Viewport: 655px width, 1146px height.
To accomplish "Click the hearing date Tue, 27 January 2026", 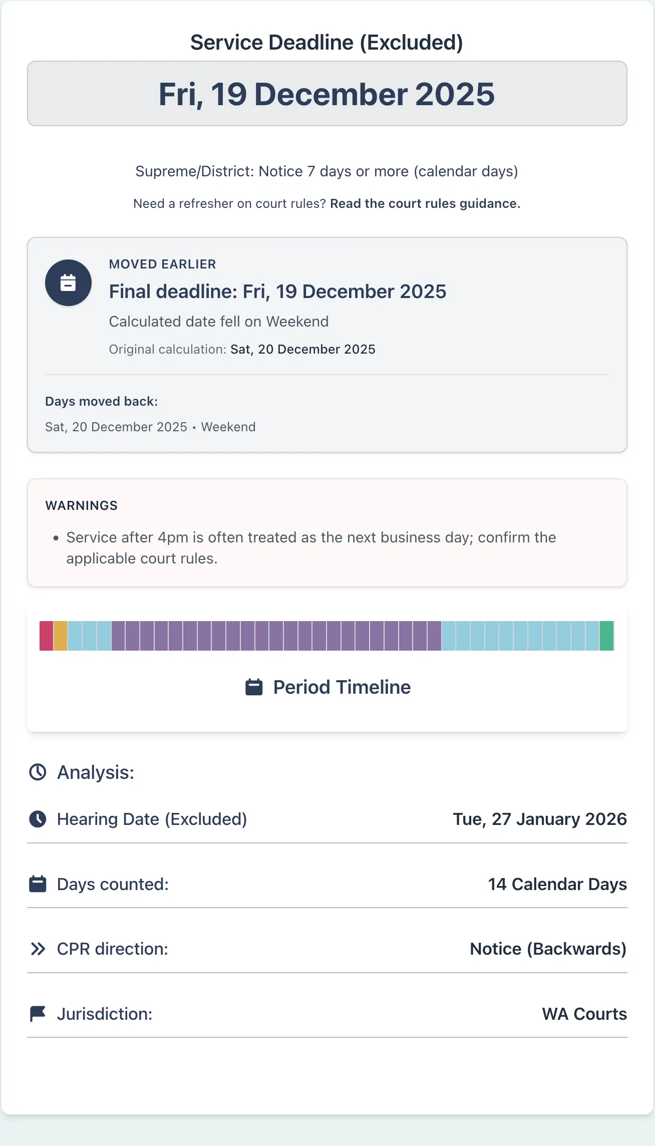I will (x=539, y=819).
